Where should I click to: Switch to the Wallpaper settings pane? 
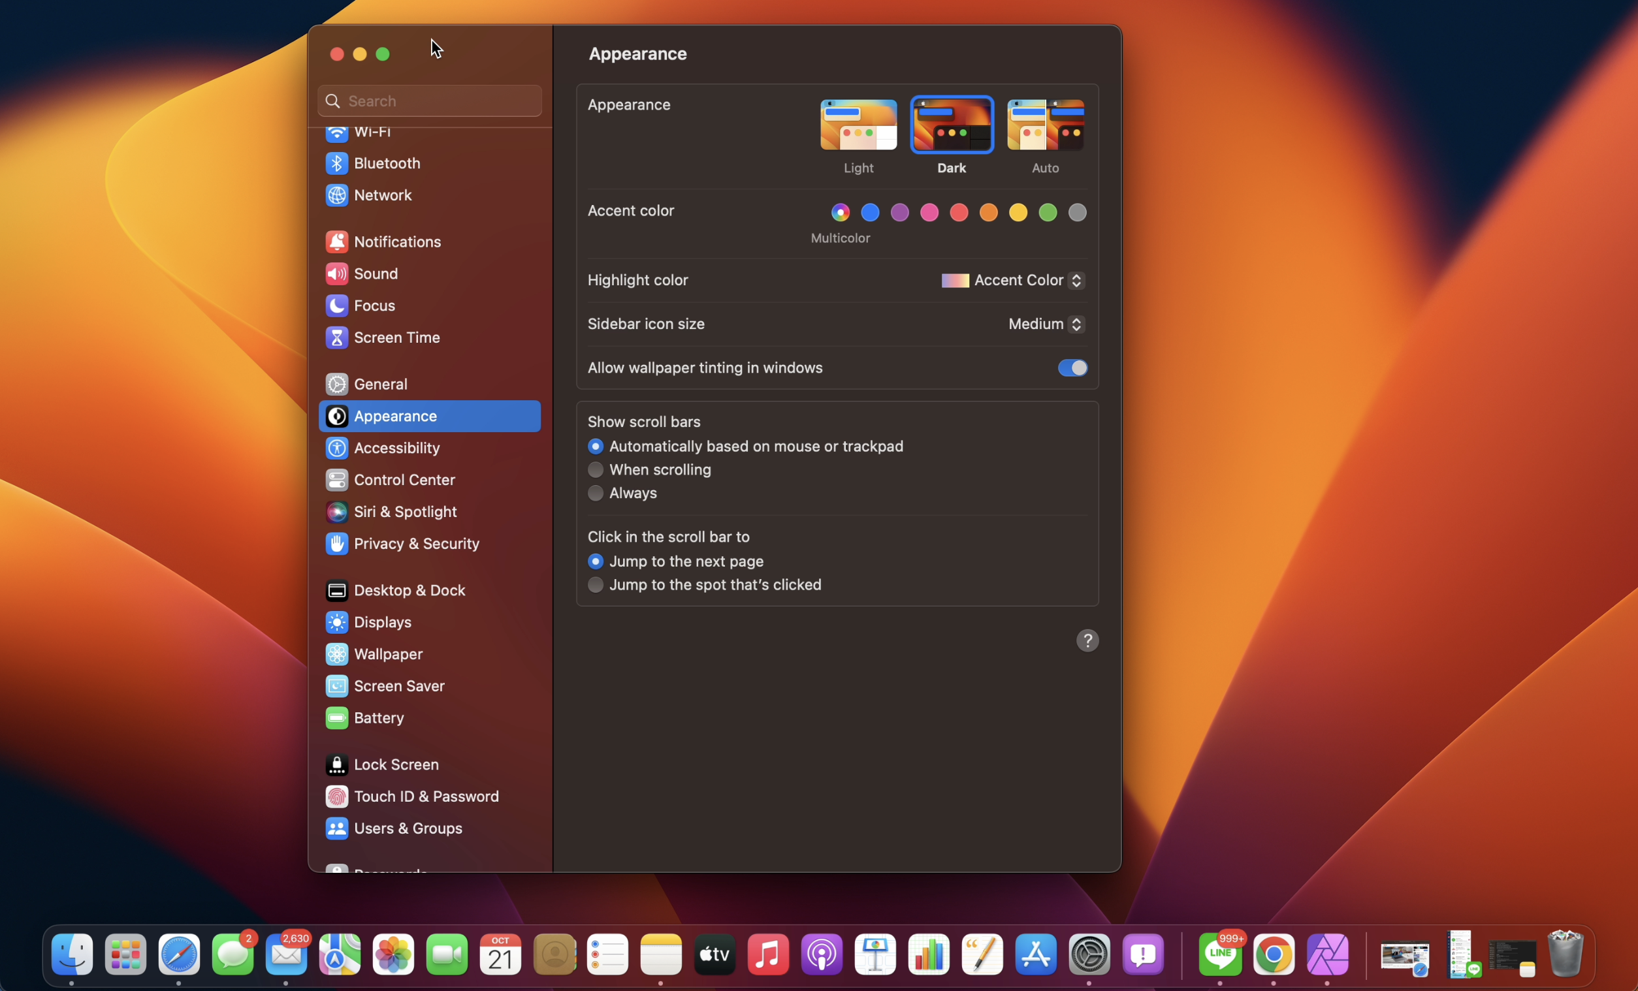click(387, 653)
